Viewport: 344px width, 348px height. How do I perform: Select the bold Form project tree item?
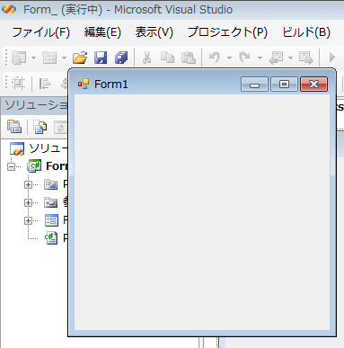(x=57, y=166)
